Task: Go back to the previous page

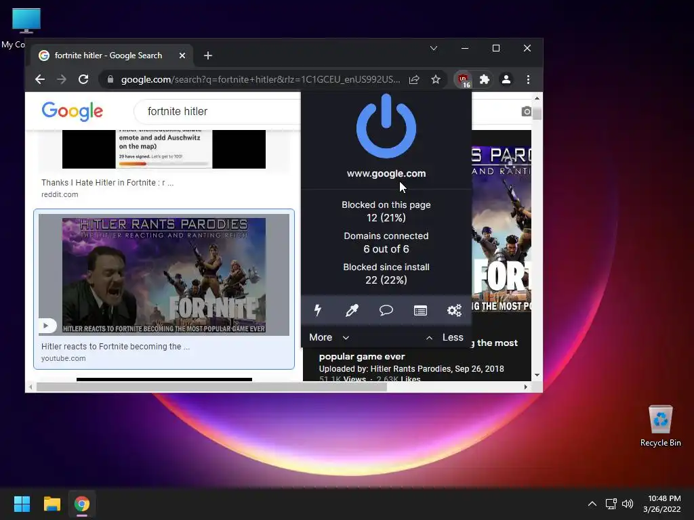Action: [40, 80]
